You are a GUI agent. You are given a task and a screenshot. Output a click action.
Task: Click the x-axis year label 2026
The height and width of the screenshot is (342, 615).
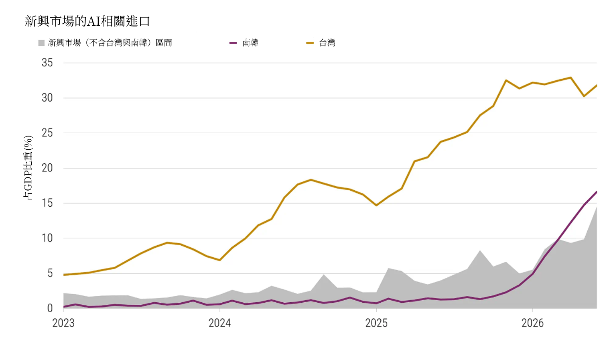[532, 323]
